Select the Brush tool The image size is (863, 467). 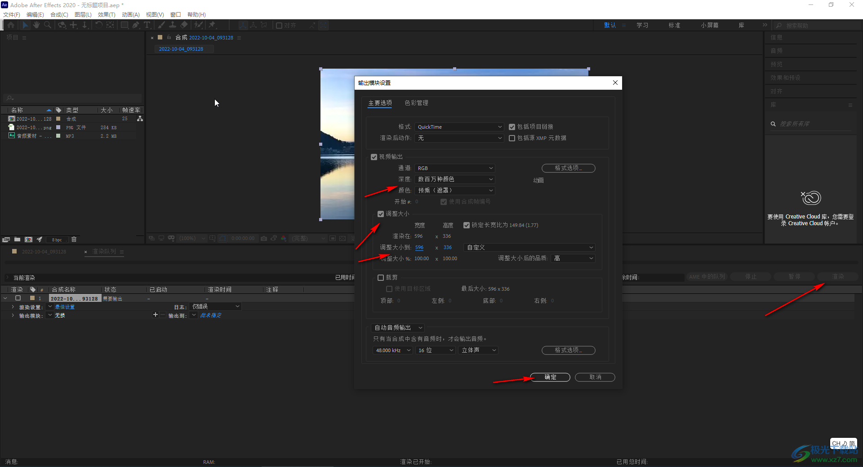(161, 25)
